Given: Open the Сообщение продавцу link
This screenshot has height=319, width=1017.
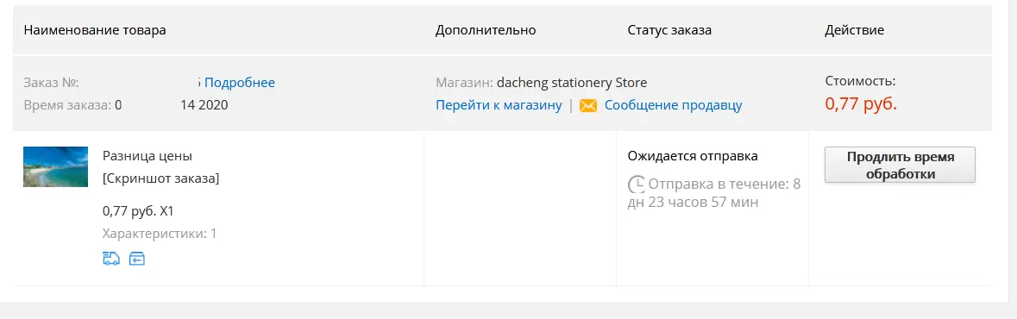Looking at the screenshot, I should [x=673, y=105].
